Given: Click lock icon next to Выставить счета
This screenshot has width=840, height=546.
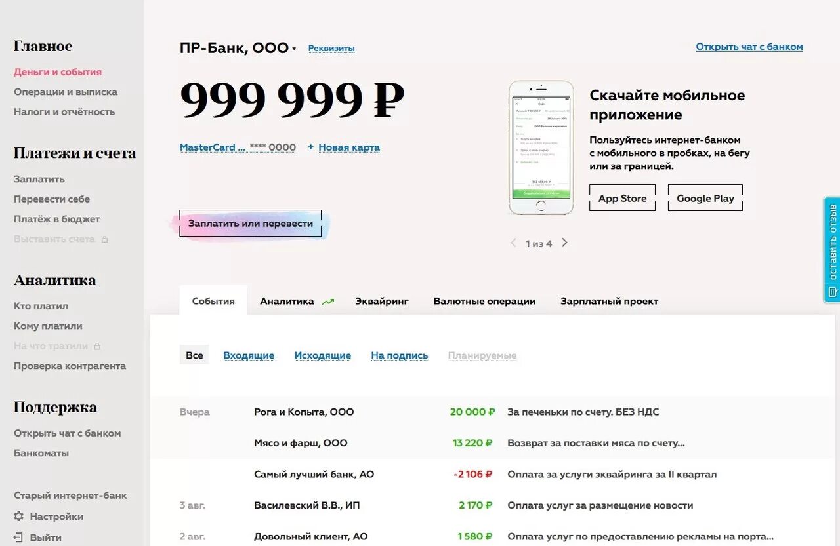Looking at the screenshot, I should [x=105, y=239].
